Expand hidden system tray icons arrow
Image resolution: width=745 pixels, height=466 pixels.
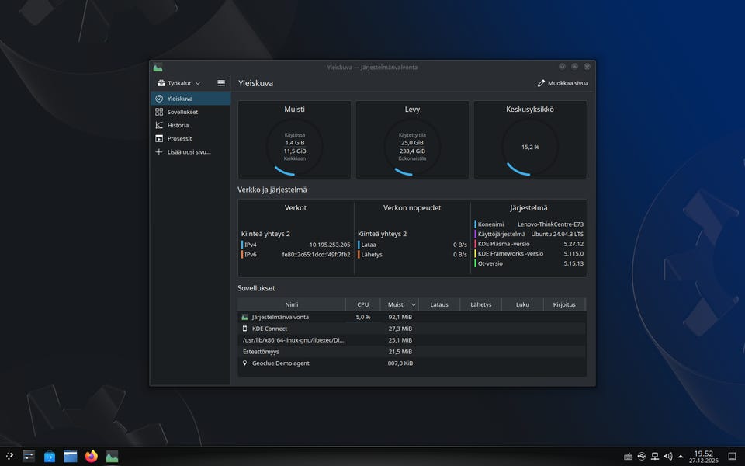tap(681, 456)
